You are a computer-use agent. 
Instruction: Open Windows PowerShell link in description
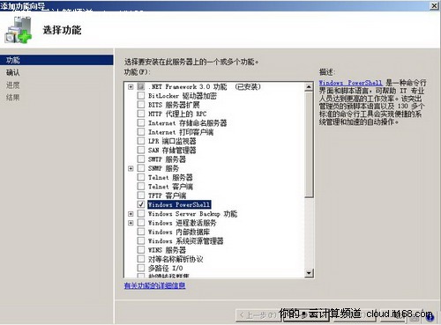[x=351, y=83]
